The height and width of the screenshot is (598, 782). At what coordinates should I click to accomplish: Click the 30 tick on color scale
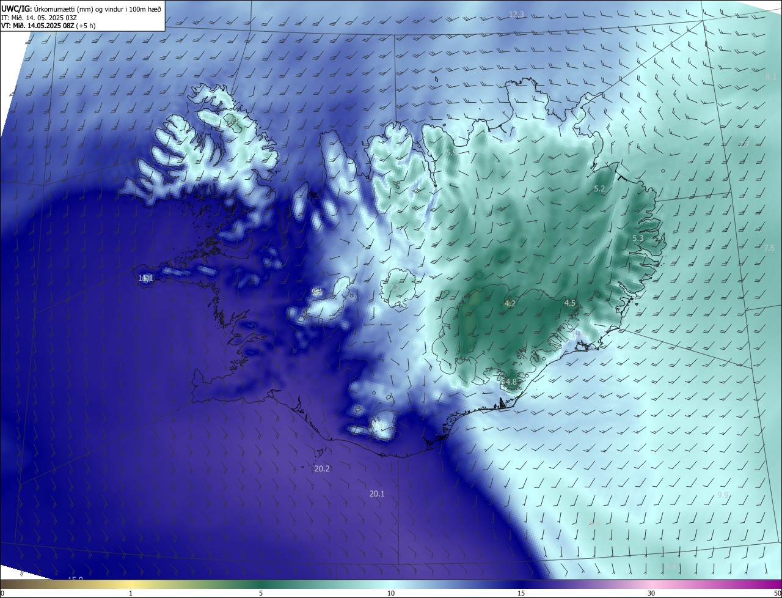point(651,593)
